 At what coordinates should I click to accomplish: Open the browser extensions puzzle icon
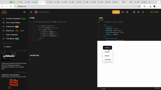[x=144, y=6]
